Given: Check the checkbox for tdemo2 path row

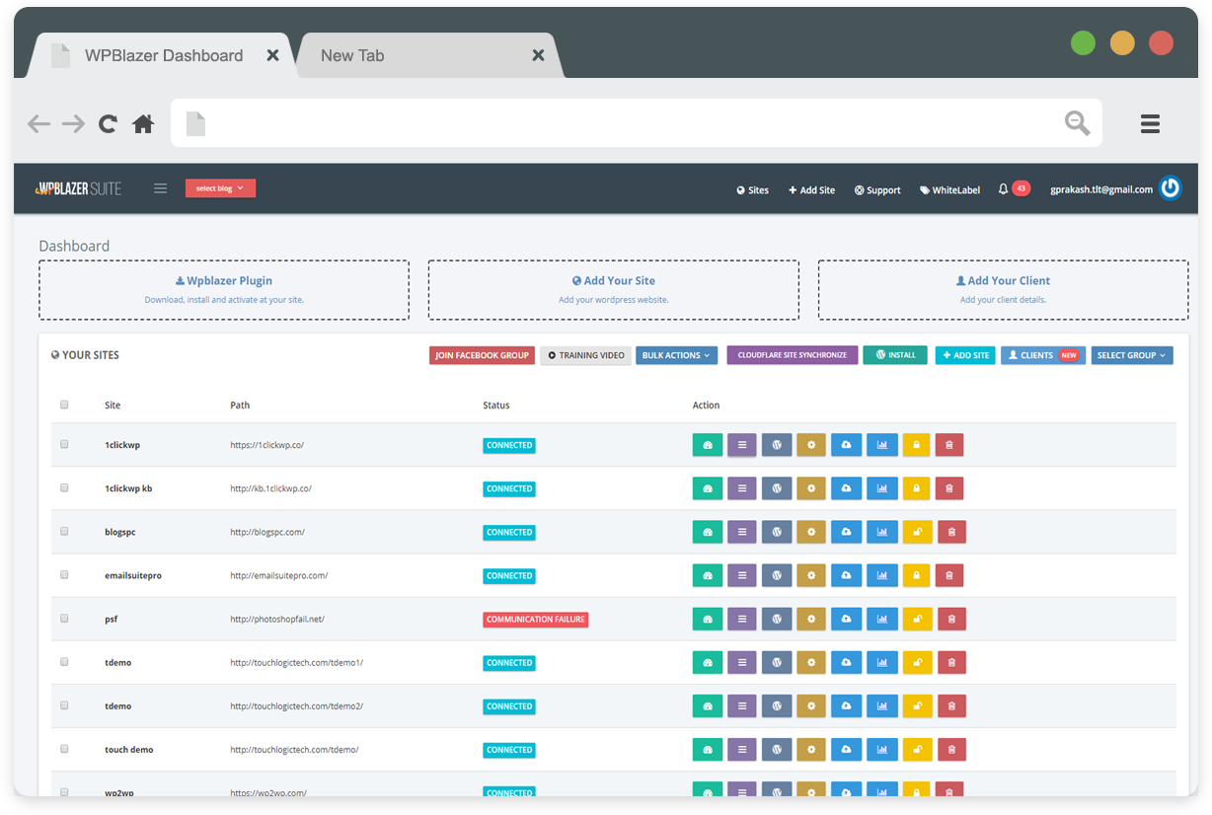Looking at the screenshot, I should coord(64,704).
